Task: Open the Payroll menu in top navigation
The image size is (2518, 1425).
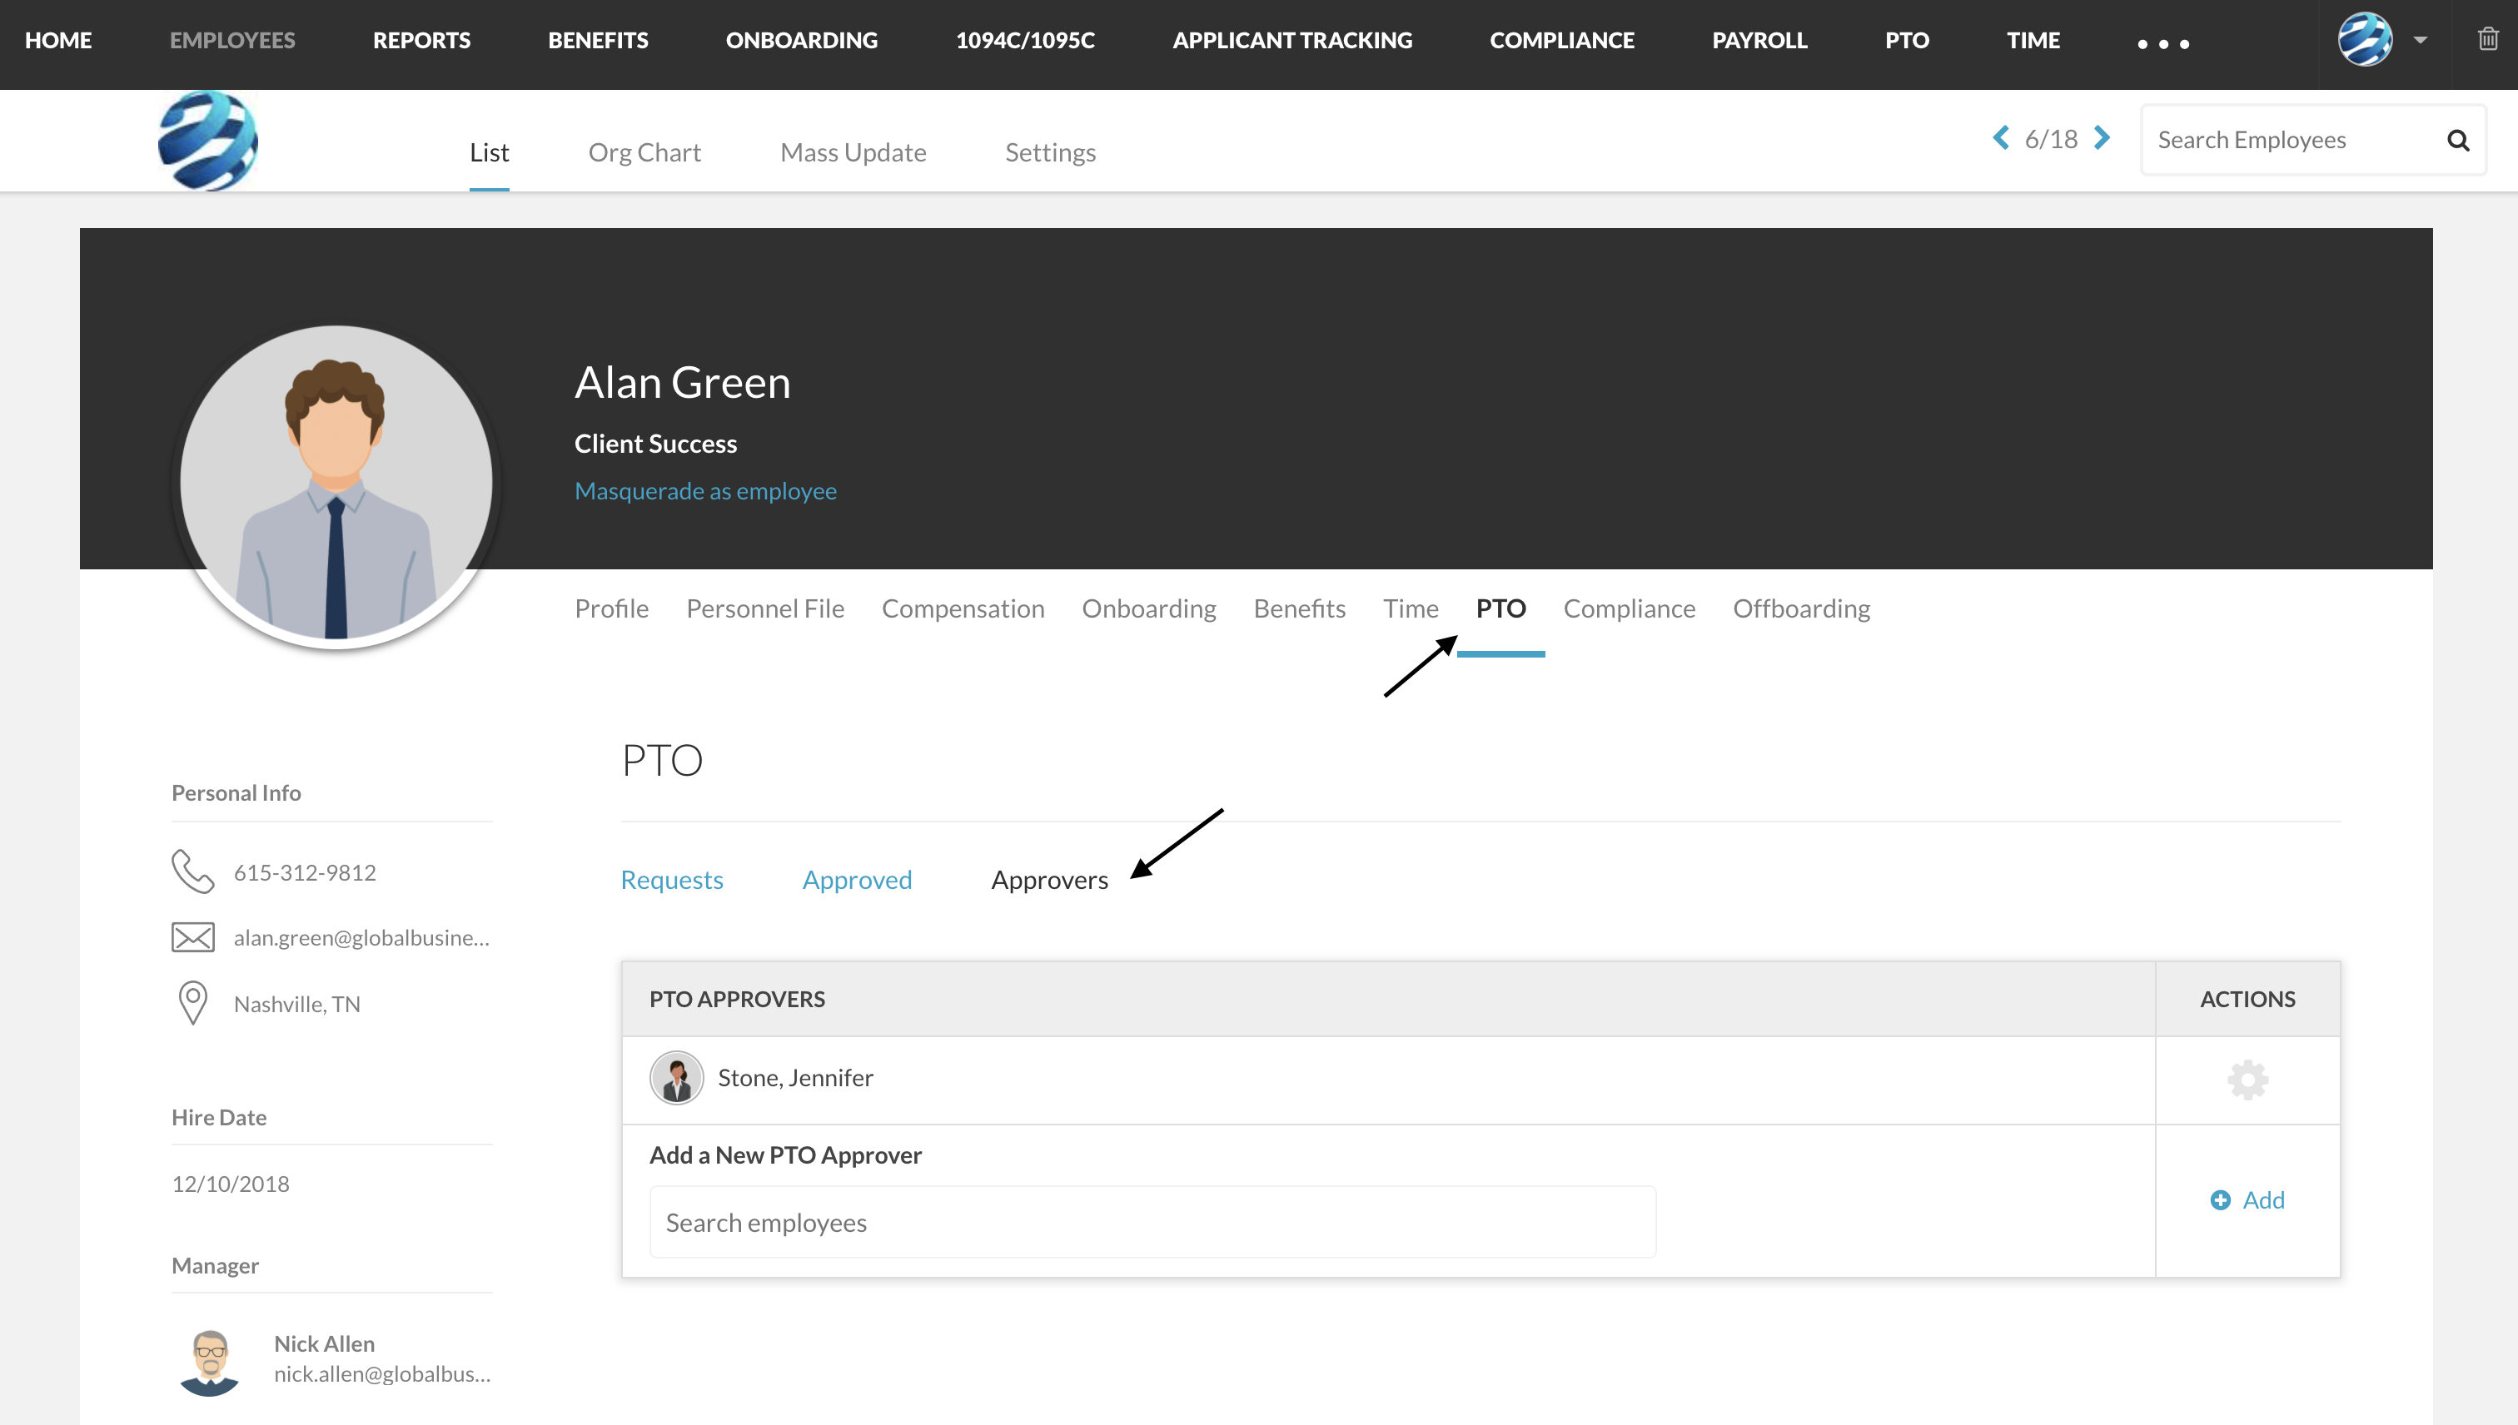Action: pyautogui.click(x=1759, y=40)
